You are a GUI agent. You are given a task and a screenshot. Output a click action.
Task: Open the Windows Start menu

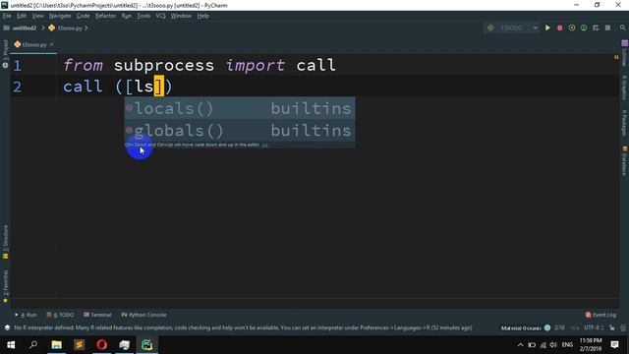click(x=11, y=345)
